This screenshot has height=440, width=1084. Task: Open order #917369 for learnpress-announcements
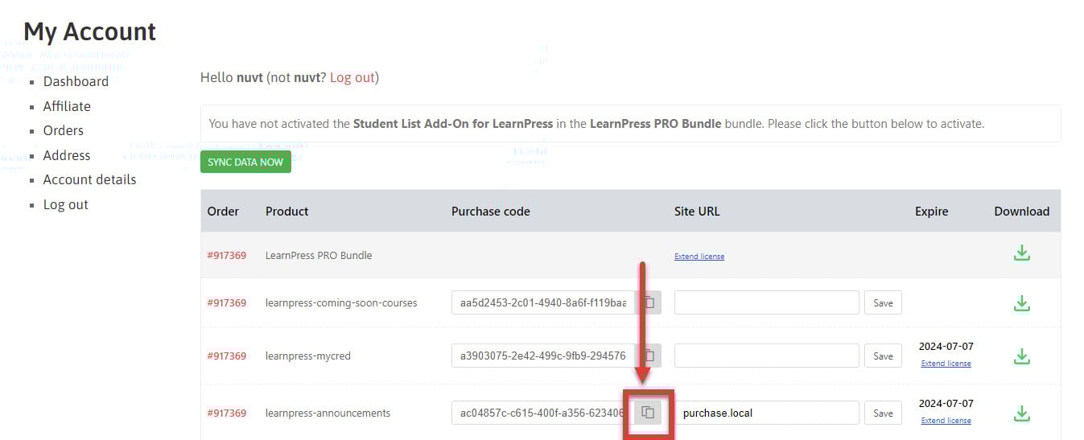227,413
